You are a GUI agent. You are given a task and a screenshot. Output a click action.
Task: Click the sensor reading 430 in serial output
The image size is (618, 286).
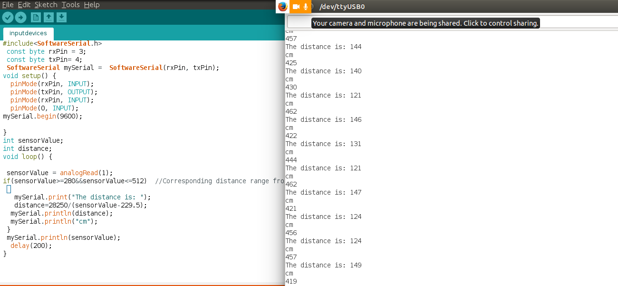pos(291,87)
